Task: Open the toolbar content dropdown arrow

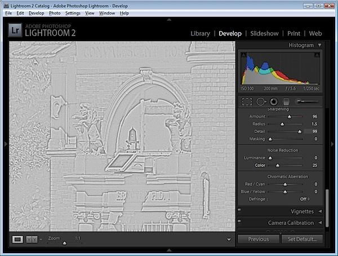Action: coord(229,240)
